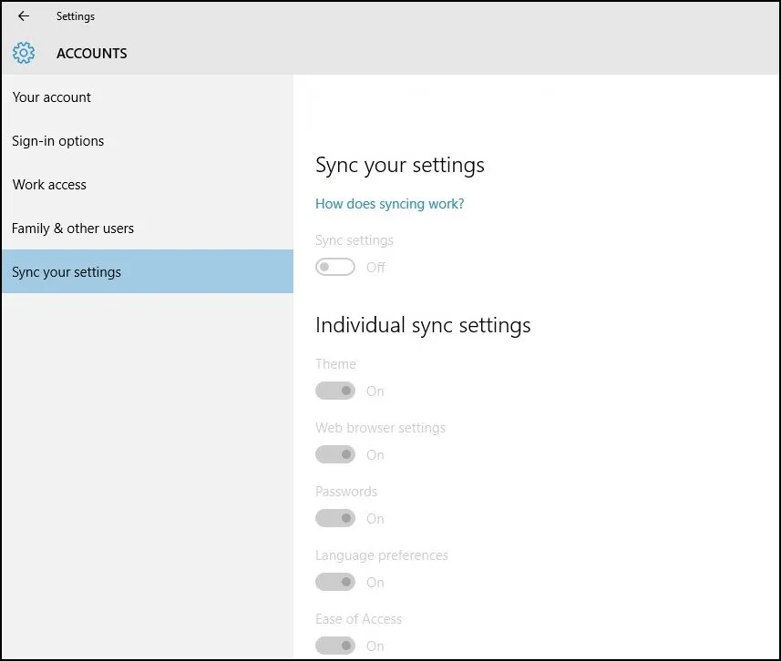Click the Settings window title text

pos(76,15)
